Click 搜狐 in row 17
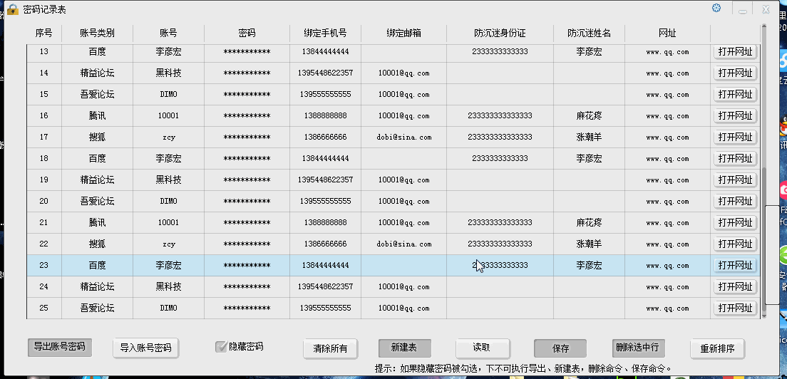The width and height of the screenshot is (787, 379). click(98, 137)
